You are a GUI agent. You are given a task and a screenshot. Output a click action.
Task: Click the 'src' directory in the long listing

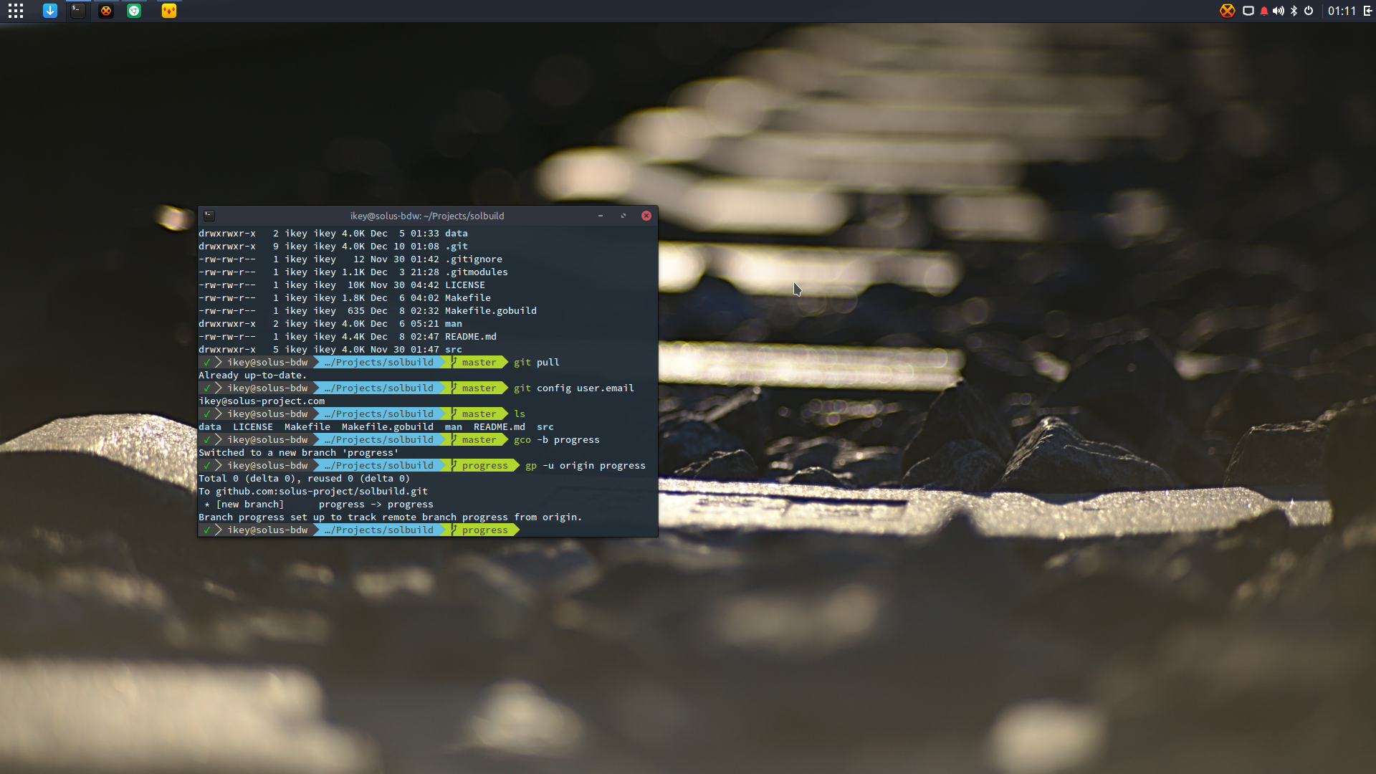pyautogui.click(x=454, y=350)
